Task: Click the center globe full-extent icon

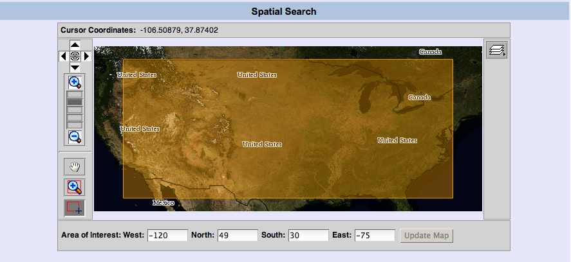Action: pyautogui.click(x=75, y=57)
